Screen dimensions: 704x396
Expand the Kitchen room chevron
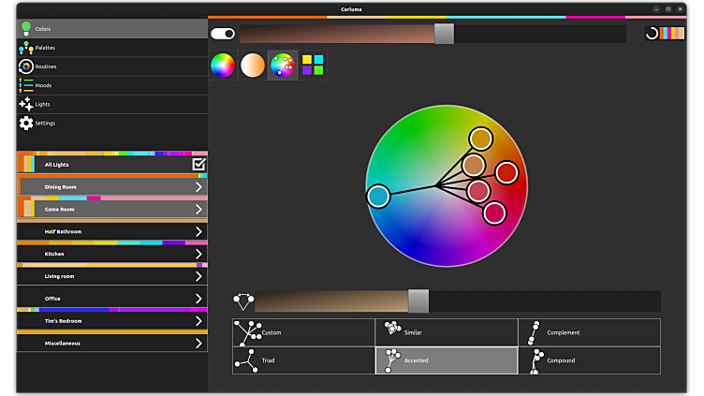[198, 254]
